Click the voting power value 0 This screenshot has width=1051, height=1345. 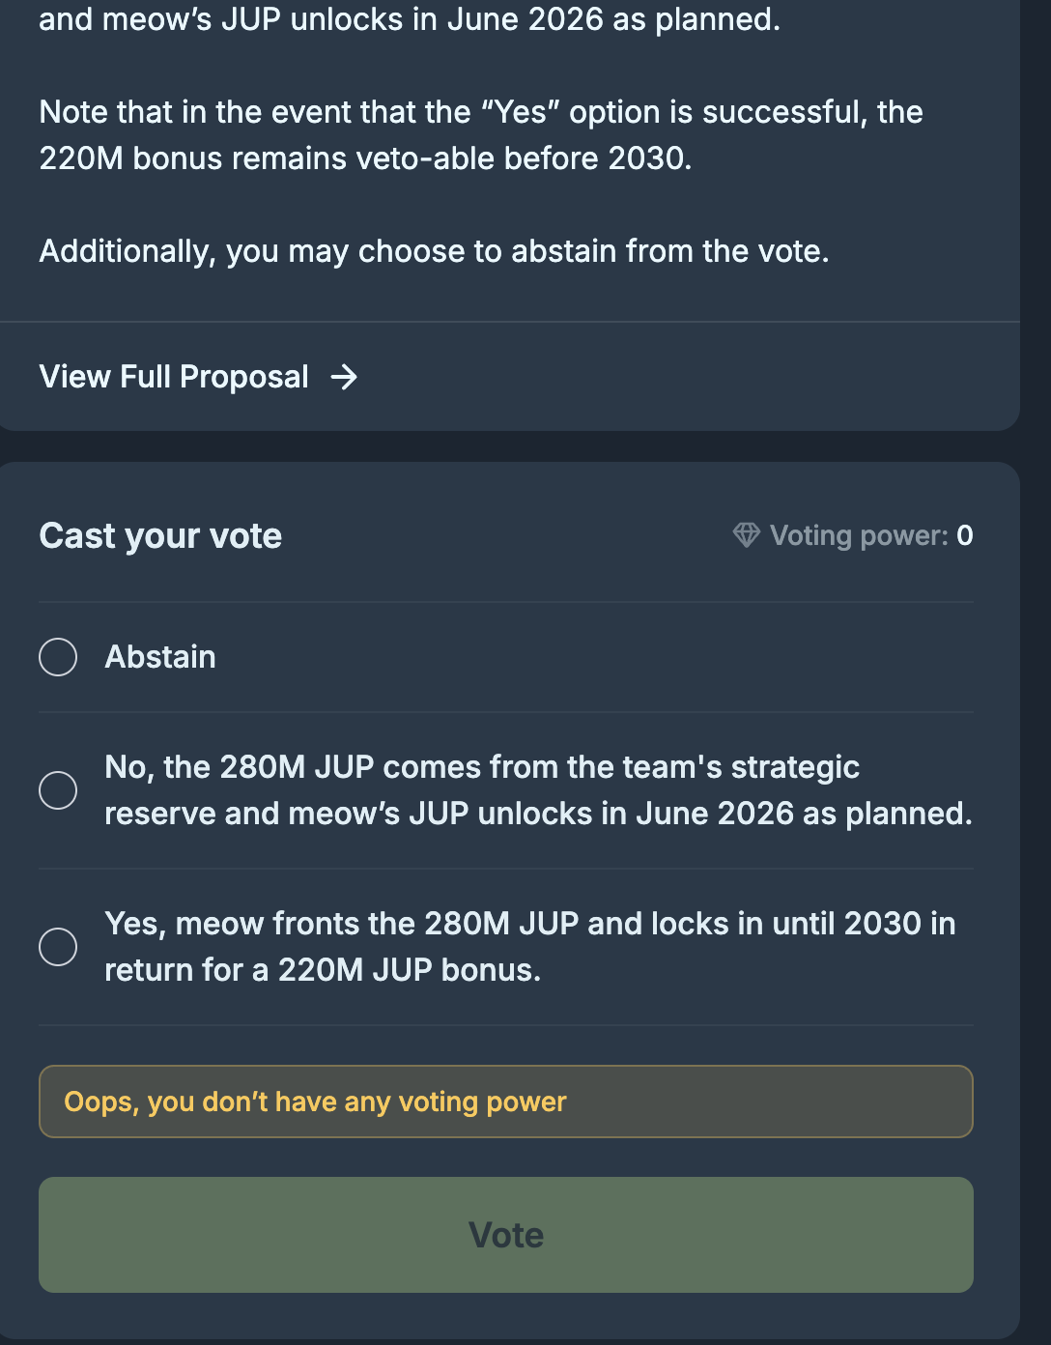[964, 535]
